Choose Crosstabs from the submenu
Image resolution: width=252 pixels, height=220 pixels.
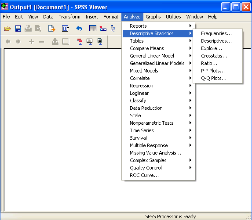tap(218, 56)
